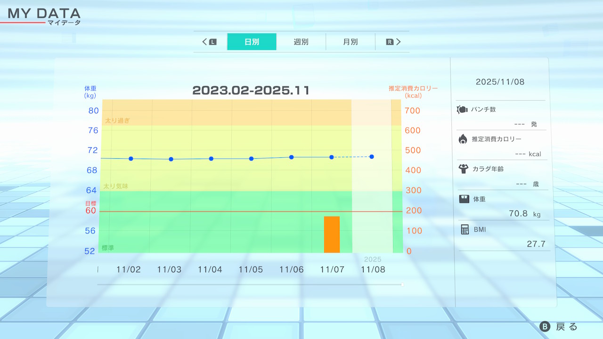This screenshot has height=339, width=603.
Task: Click the BMI calculator icon
Action: [464, 229]
